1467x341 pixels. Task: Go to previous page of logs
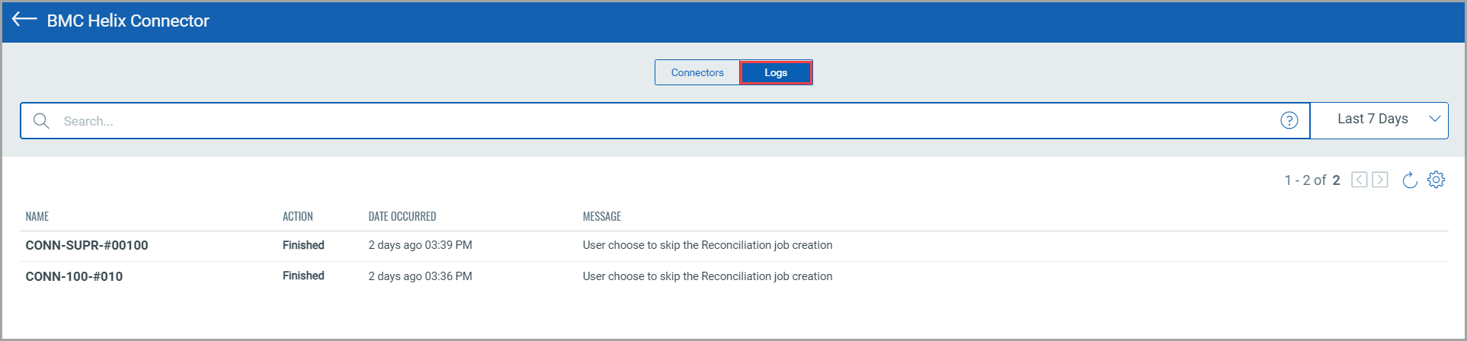[x=1359, y=180]
